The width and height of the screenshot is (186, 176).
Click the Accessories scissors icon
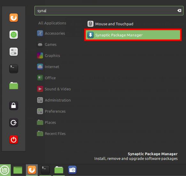[40, 33]
